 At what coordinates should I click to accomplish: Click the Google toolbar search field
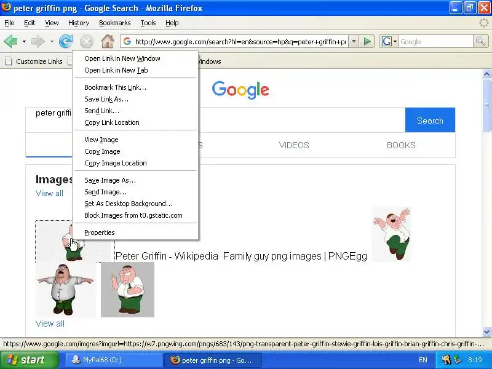[x=436, y=41]
